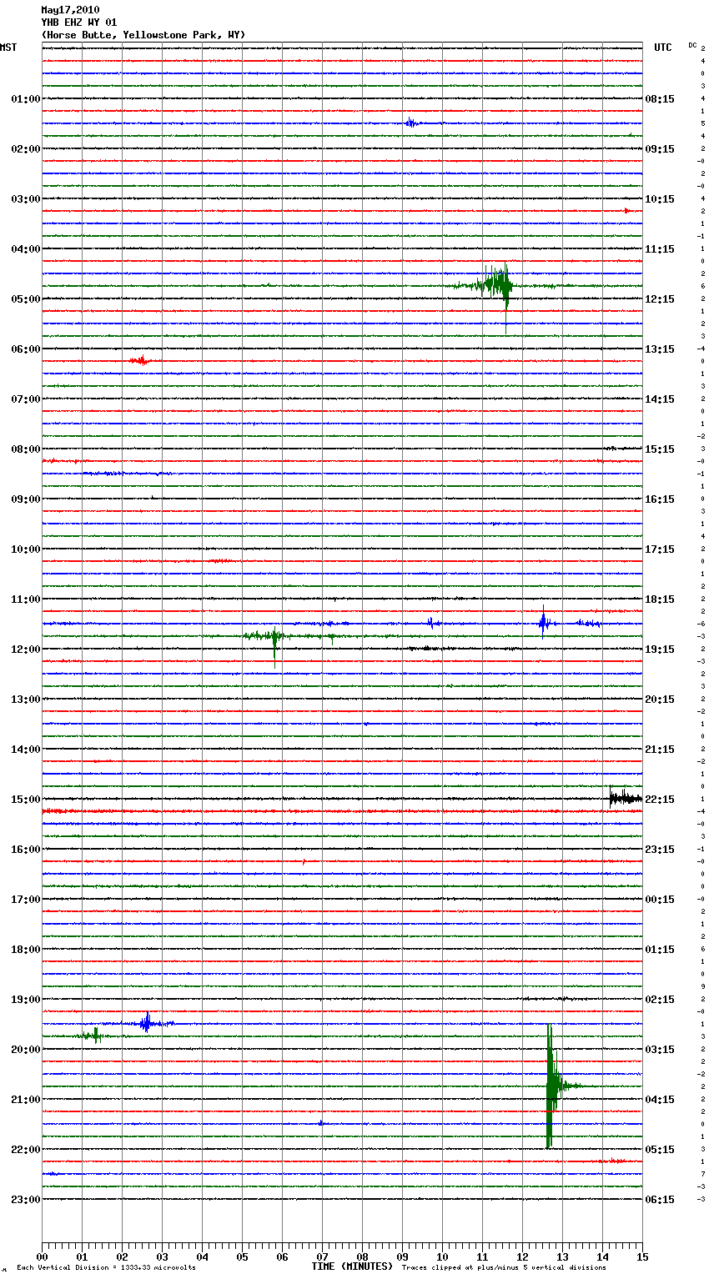Click minute 03 on the time axis
The image size is (709, 1279).
[162, 1256]
